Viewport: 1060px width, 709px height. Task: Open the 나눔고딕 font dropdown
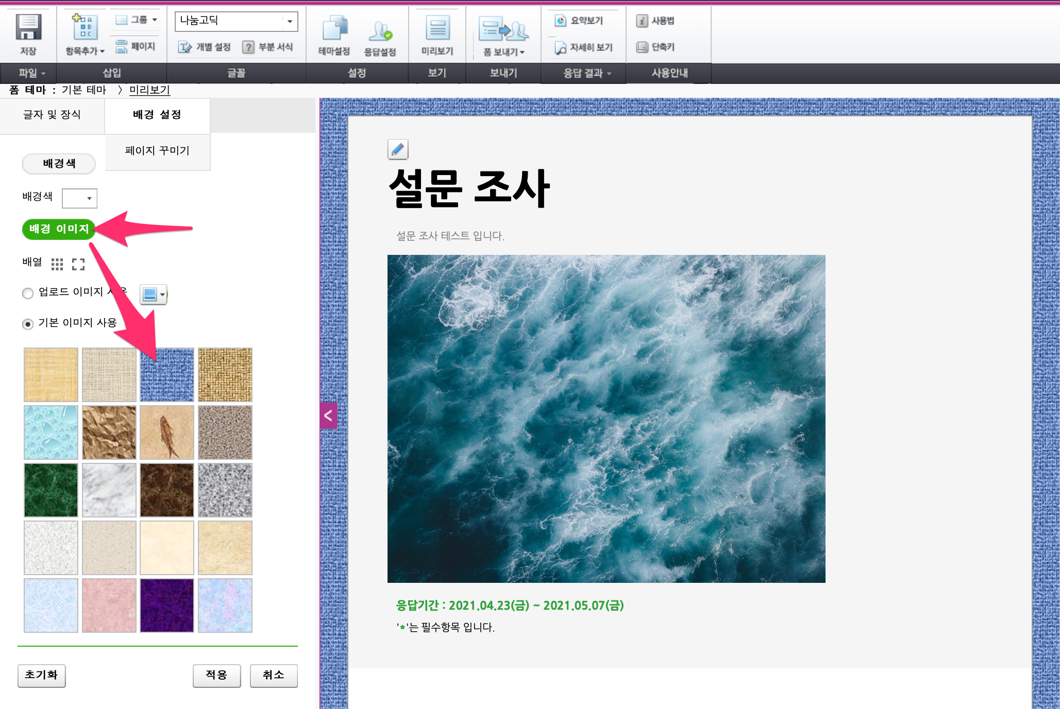coord(289,21)
